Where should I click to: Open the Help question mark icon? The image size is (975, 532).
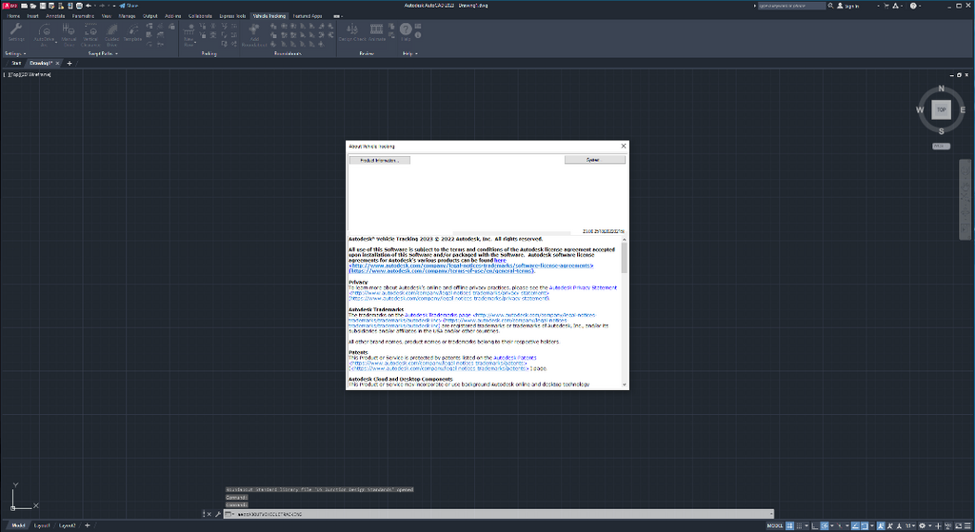coord(406,29)
